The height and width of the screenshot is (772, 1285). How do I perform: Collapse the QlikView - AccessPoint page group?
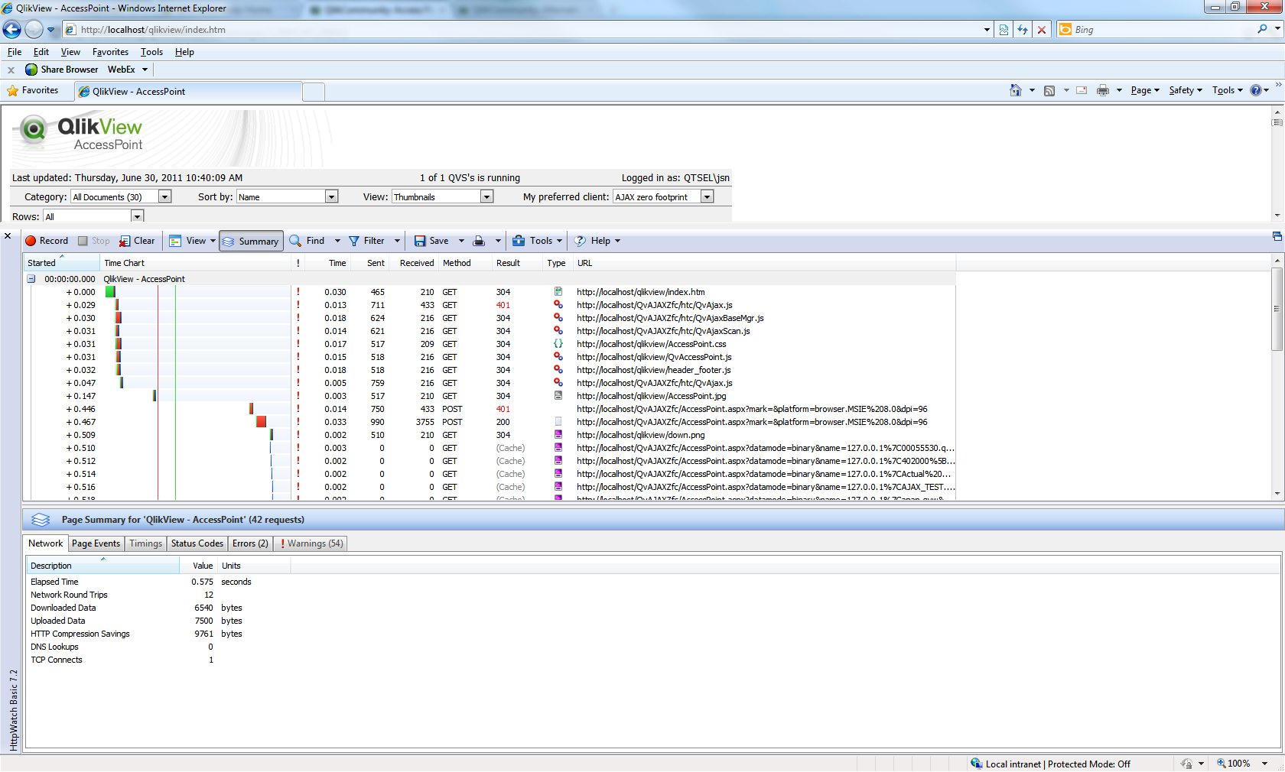31,279
